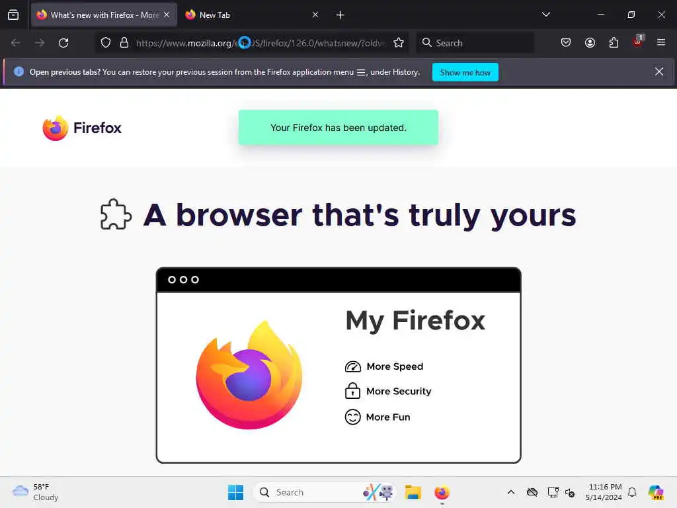Switch to the What's new with Firefox tab
The image size is (677, 508).
(x=104, y=15)
